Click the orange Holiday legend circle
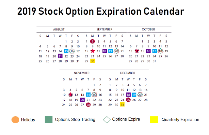The width and height of the screenshot is (209, 135). click(x=15, y=120)
